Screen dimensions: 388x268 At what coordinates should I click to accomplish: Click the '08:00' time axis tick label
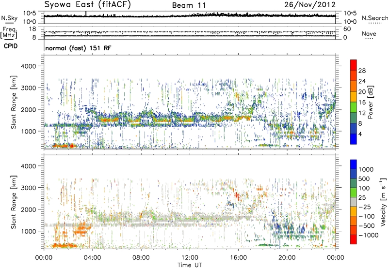point(141,258)
